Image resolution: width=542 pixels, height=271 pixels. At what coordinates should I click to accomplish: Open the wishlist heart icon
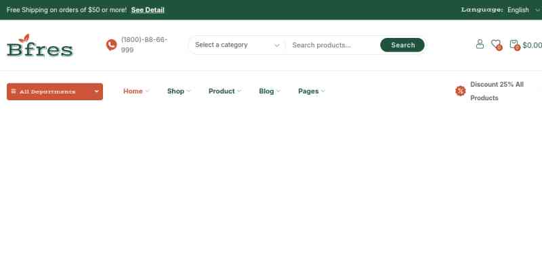coord(496,44)
